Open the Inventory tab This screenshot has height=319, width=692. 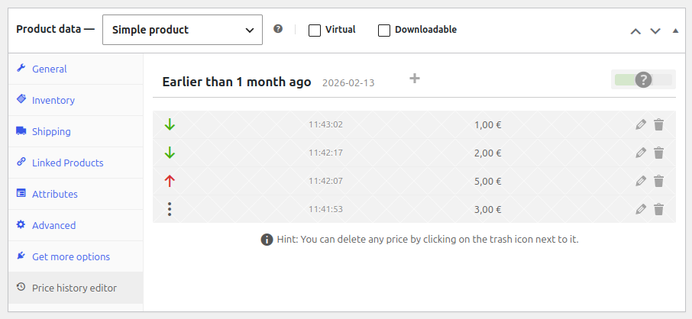(x=53, y=100)
